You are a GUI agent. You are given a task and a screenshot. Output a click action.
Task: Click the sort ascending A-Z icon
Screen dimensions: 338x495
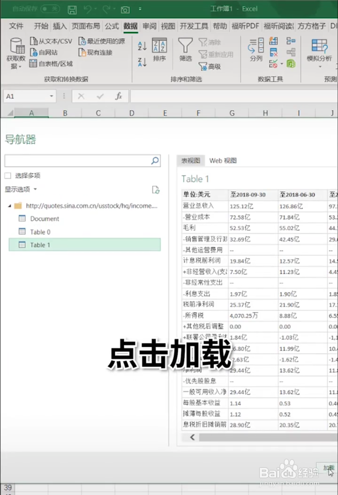pos(142,46)
